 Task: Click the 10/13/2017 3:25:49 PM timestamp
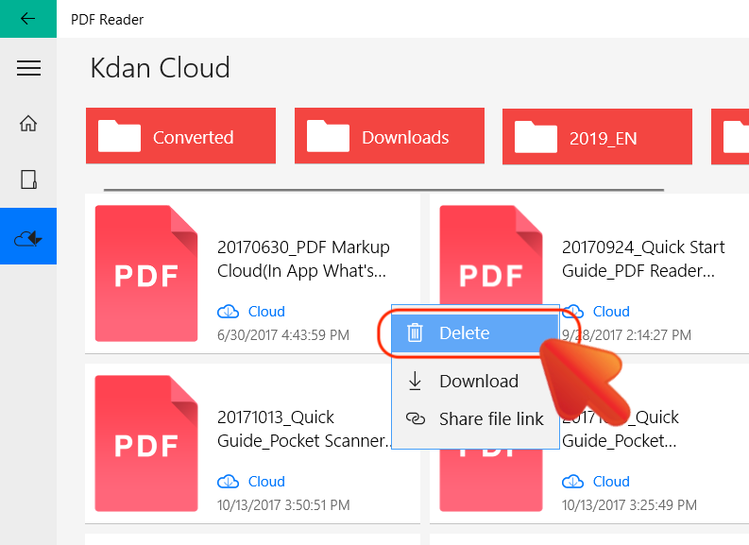click(x=629, y=505)
